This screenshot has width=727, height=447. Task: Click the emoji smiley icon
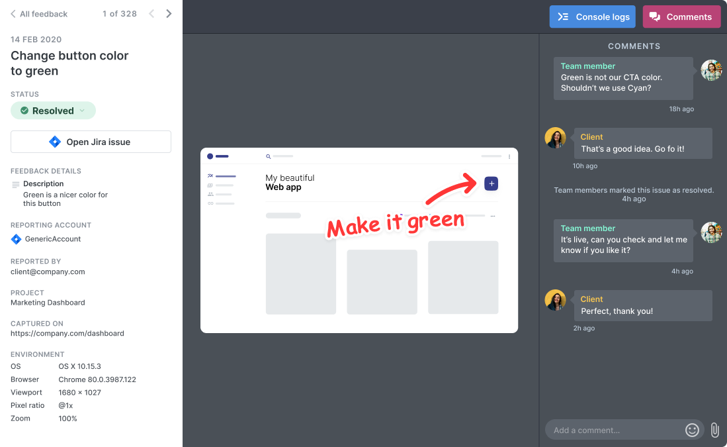click(692, 430)
